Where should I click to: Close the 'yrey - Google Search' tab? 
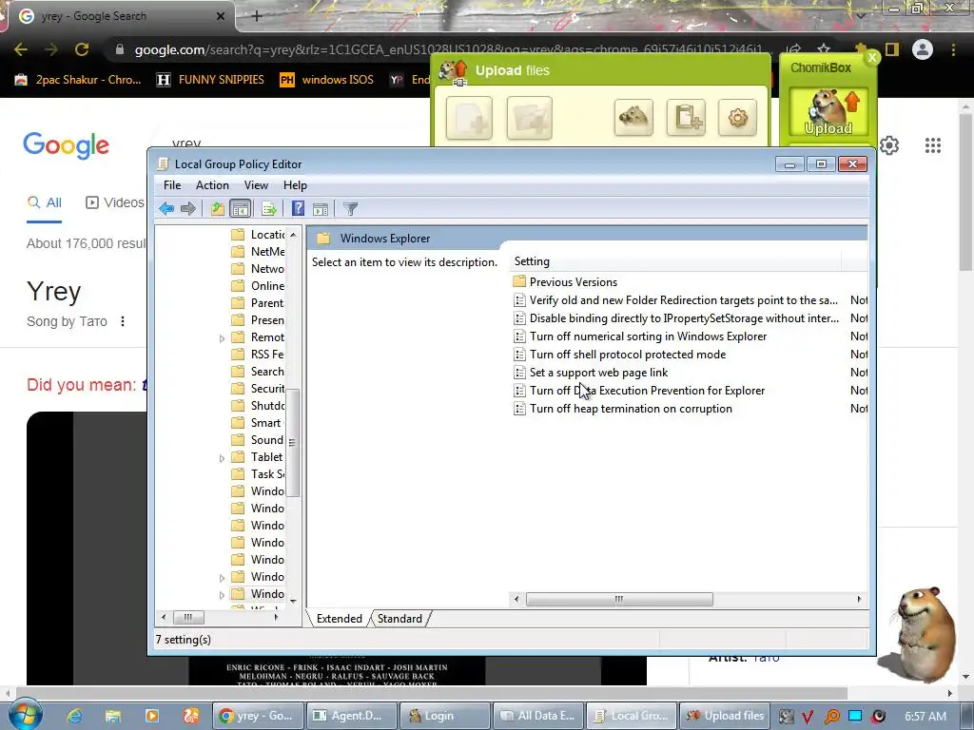pyautogui.click(x=221, y=16)
